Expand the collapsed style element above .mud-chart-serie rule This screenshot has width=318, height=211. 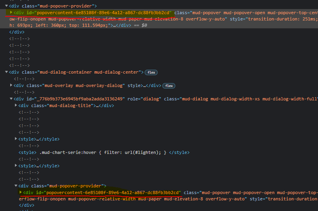coord(16,139)
